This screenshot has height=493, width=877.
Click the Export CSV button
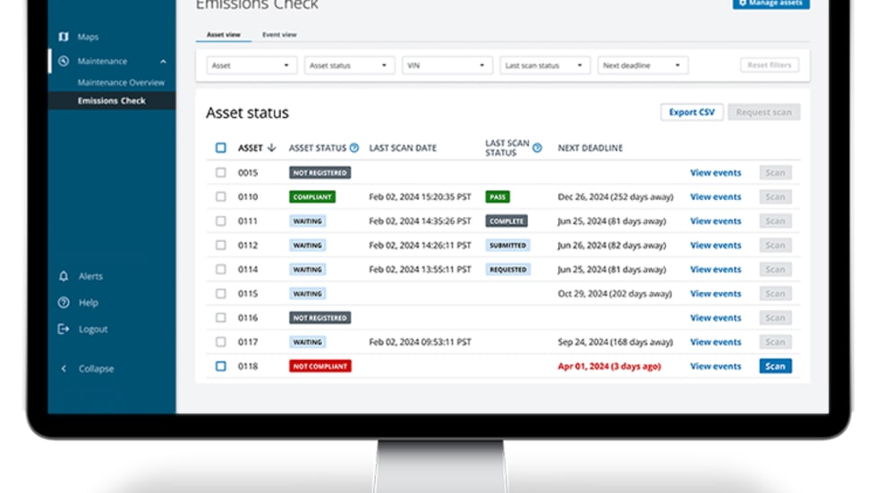[x=692, y=113]
